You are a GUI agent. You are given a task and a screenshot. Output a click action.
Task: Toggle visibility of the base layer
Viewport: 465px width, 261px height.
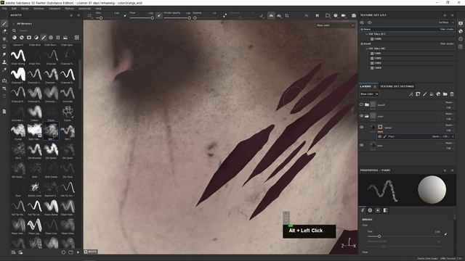(x=362, y=145)
